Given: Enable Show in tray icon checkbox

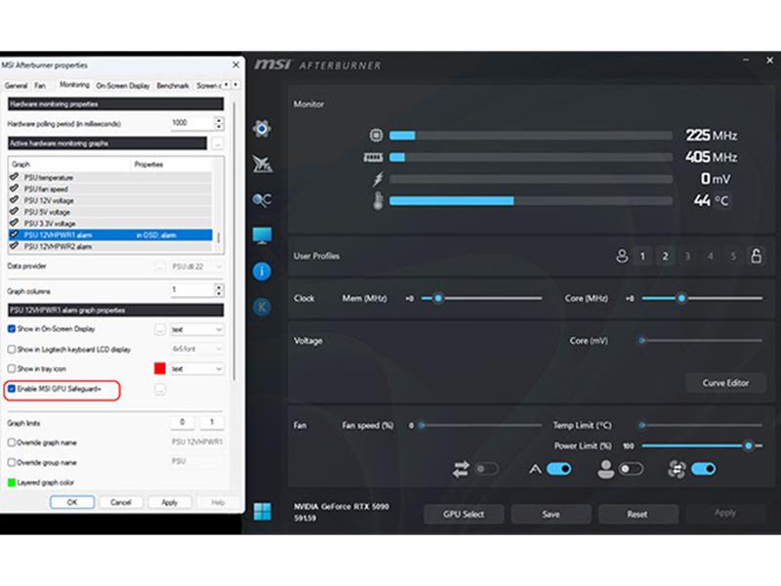Looking at the screenshot, I should point(12,368).
